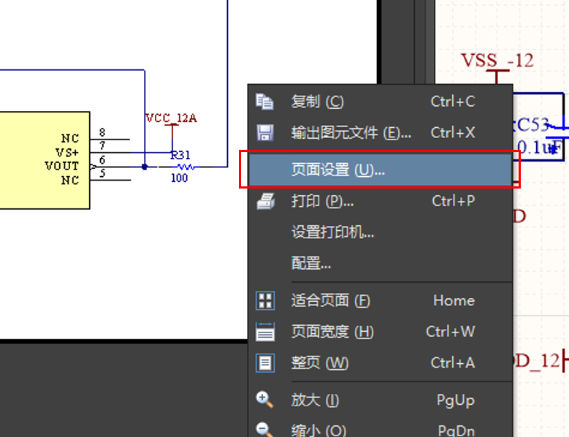Select 复制 (C) from context menu

(381, 102)
